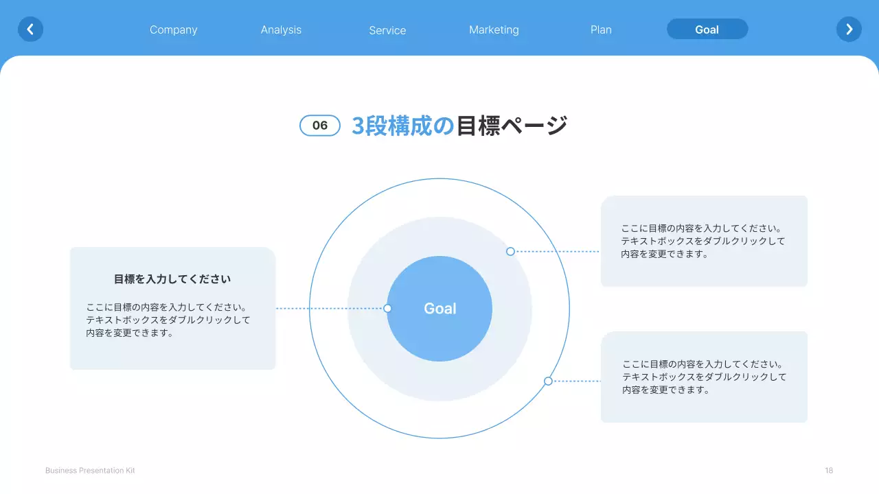Click the right navigation arrow icon
879x494 pixels.
coord(849,29)
